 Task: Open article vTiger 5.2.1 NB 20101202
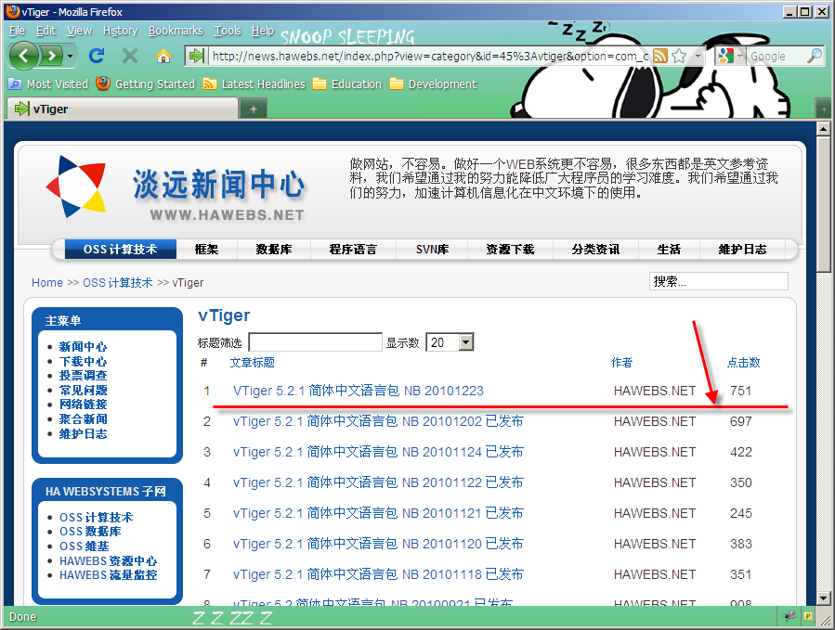point(378,421)
